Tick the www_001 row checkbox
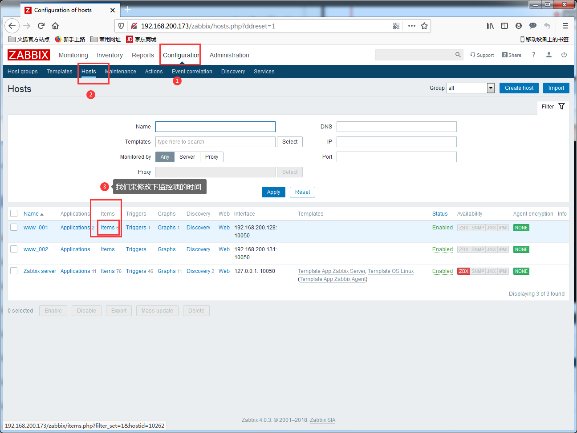This screenshot has width=577, height=433. tap(14, 227)
